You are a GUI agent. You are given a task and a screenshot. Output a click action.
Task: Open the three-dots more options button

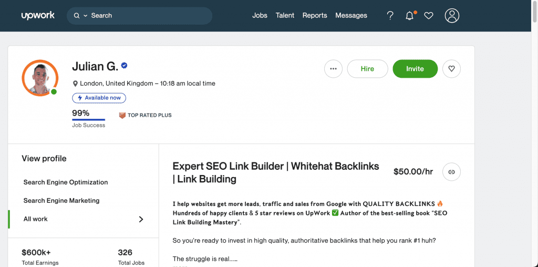pyautogui.click(x=333, y=69)
